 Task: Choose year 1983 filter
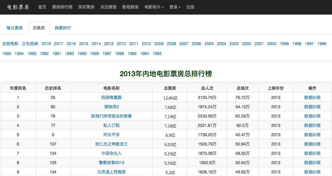[x=157, y=54]
